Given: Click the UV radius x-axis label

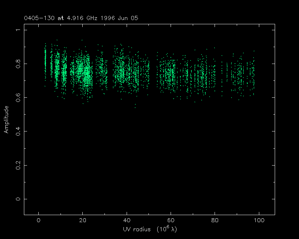Looking at the screenshot, I should 149,230.
